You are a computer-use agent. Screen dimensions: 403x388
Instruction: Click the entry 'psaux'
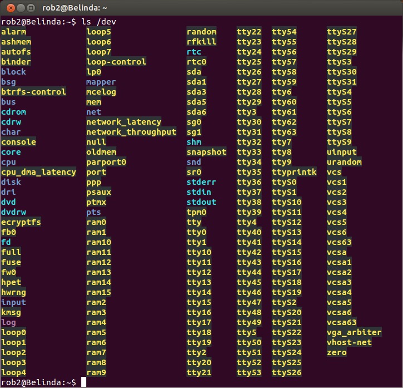(99, 192)
